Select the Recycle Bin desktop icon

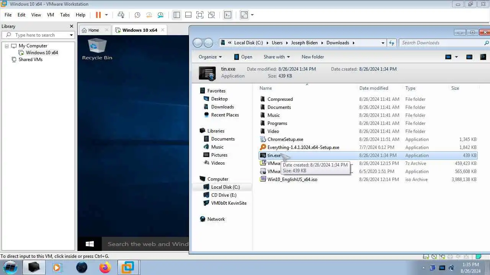[x=97, y=49]
